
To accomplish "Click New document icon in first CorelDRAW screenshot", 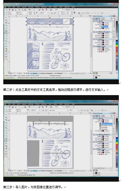I will pyautogui.click(x=7, y=10).
